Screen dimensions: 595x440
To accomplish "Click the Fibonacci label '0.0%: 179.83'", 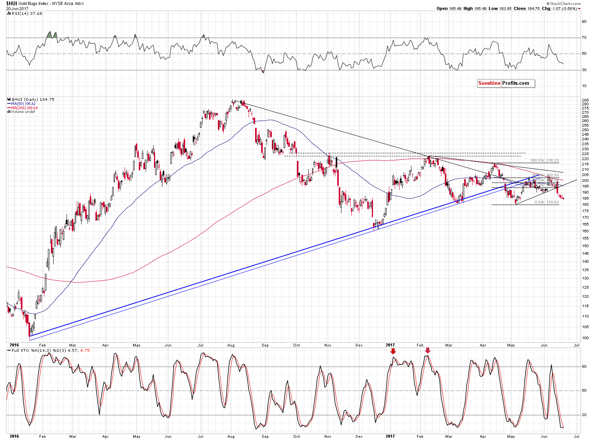I will pos(547,202).
